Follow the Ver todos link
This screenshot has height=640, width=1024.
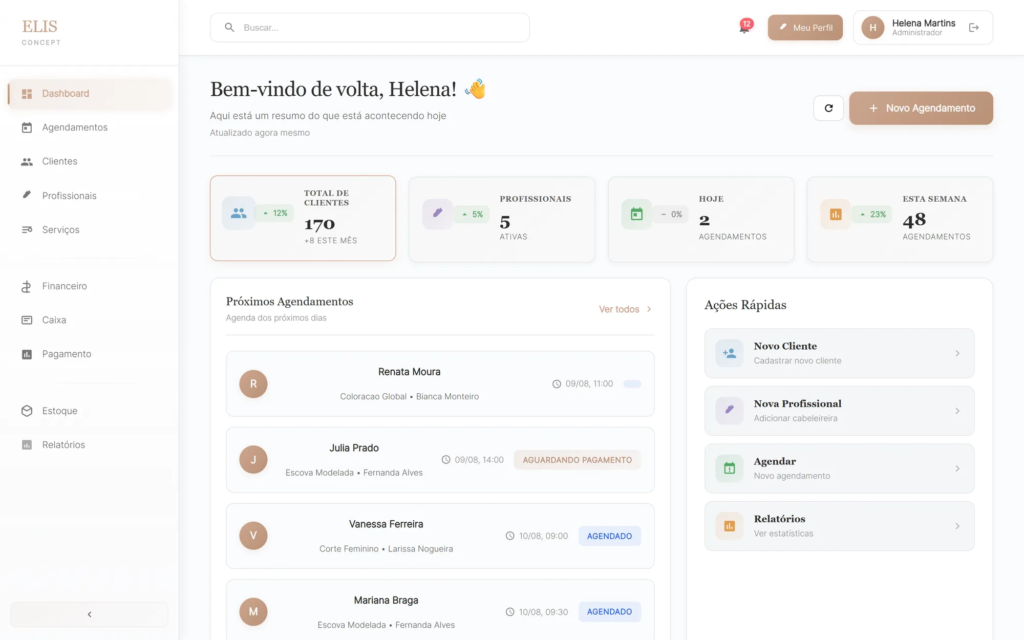coord(626,309)
